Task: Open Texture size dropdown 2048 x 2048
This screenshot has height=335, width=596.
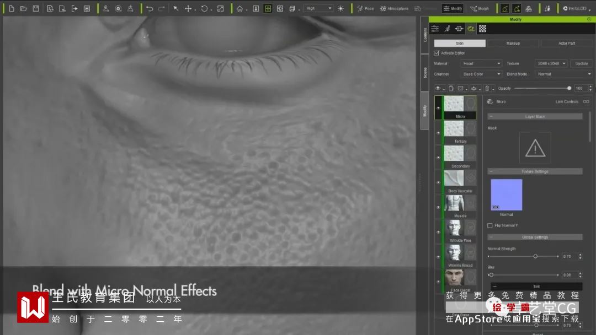Action: [551, 63]
